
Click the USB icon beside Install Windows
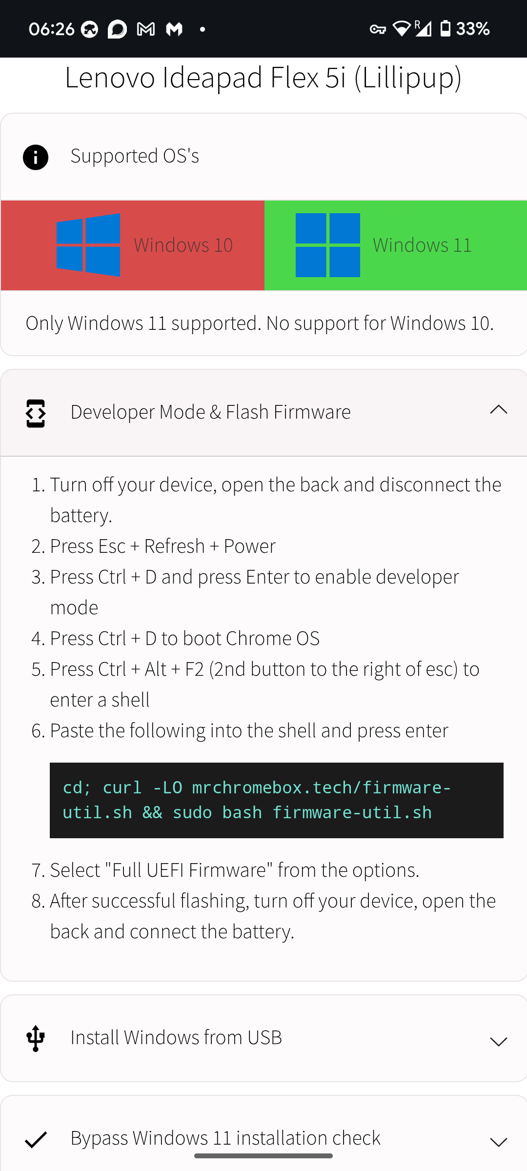(36, 1038)
